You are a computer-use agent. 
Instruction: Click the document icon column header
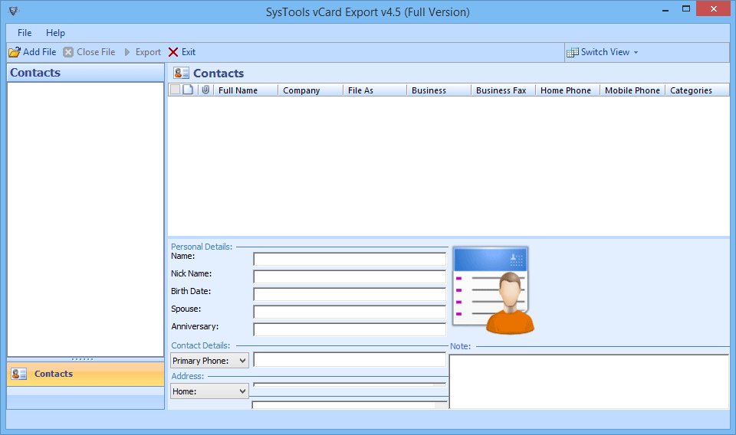(188, 90)
